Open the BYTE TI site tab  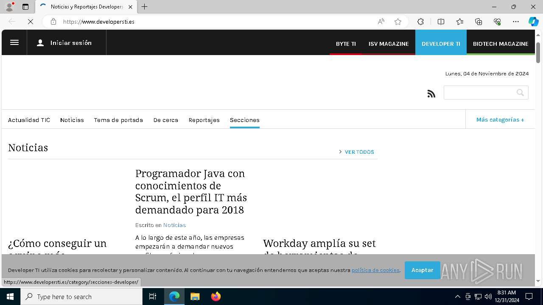[x=346, y=44]
